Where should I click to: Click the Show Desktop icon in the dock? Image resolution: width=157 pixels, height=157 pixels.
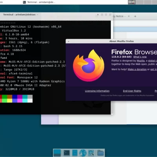coord(57,153)
